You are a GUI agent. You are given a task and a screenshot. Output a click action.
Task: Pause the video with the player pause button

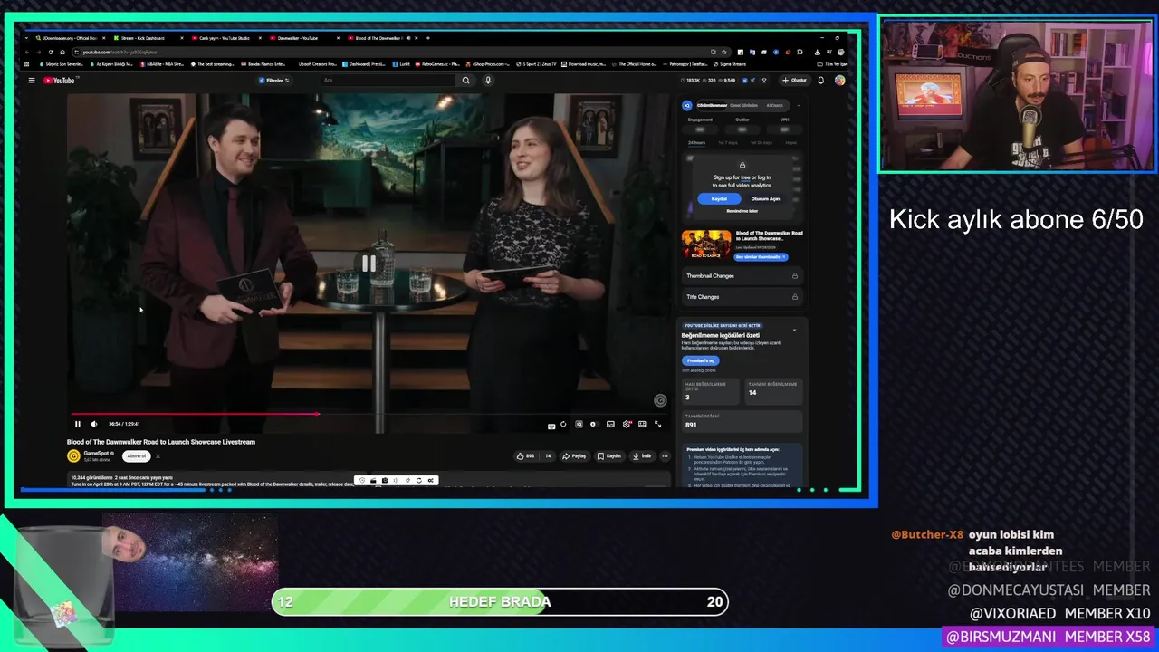tap(77, 424)
